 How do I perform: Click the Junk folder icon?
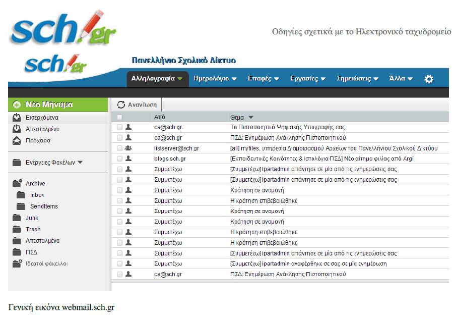pyautogui.click(x=17, y=218)
